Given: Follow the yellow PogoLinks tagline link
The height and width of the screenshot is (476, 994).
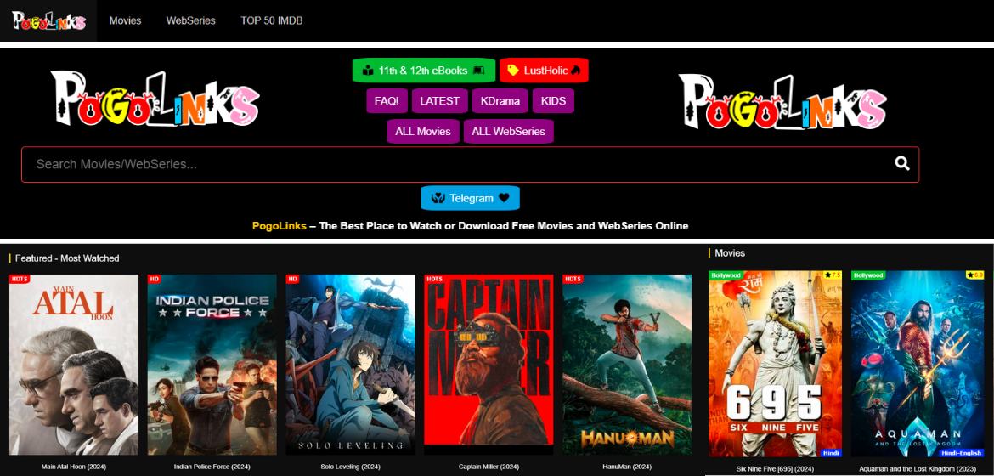Looking at the screenshot, I should coord(279,226).
